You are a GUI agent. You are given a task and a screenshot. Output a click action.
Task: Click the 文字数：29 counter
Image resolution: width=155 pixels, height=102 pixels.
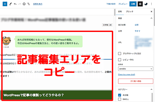[x=107, y=25]
